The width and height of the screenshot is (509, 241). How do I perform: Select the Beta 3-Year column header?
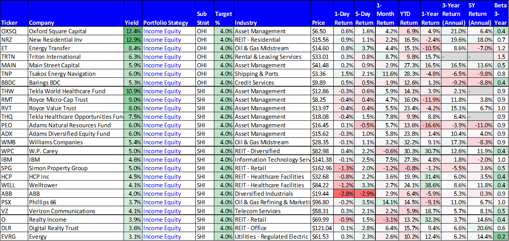[500, 14]
